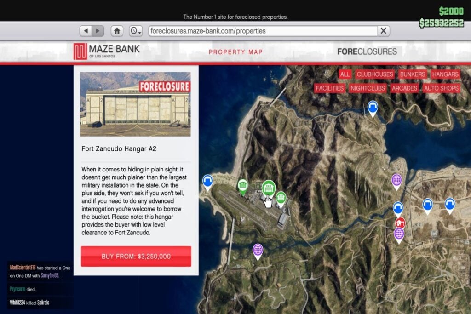The image size is (471, 314).
Task: Filter map by Clubhouses
Action: [x=375, y=74]
